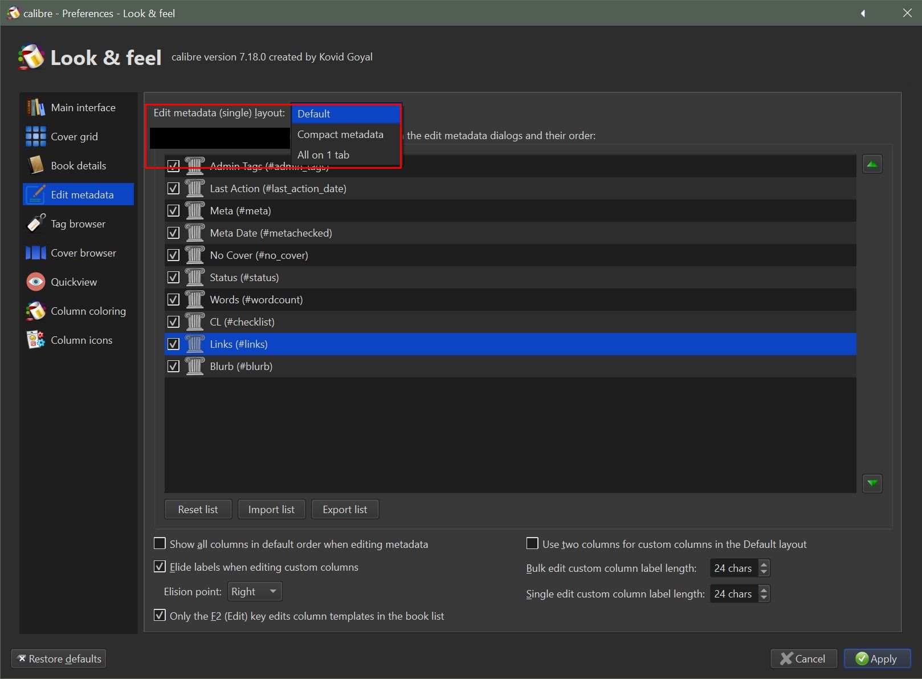Pick All on 1 tab layout option
The image size is (922, 679).
click(x=323, y=155)
